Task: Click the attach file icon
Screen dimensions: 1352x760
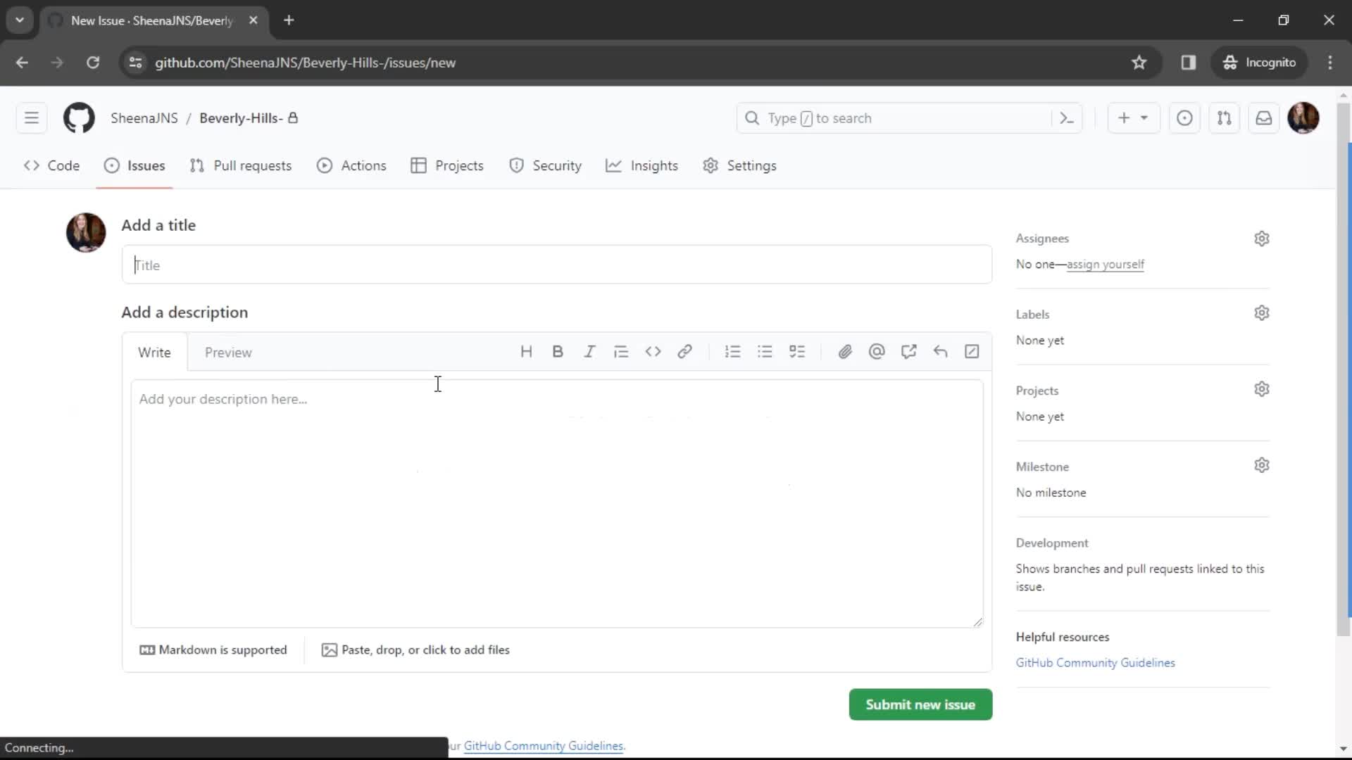Action: 845,352
